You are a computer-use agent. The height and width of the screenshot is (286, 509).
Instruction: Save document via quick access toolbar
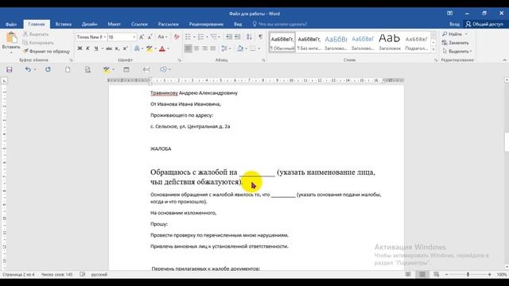[10, 69]
